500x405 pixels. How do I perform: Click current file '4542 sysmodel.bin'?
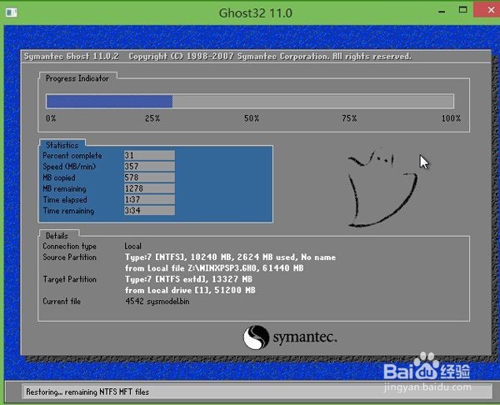point(157,302)
